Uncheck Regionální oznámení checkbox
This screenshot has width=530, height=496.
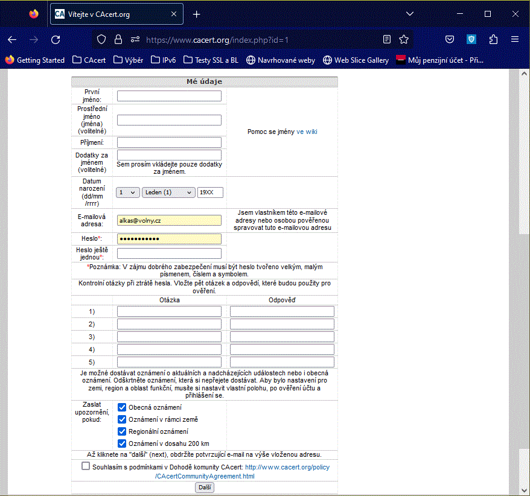[x=122, y=431]
